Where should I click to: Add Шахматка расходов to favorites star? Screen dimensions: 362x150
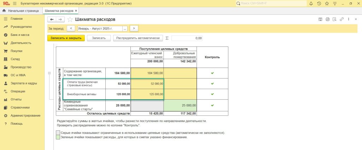coord(70,19)
